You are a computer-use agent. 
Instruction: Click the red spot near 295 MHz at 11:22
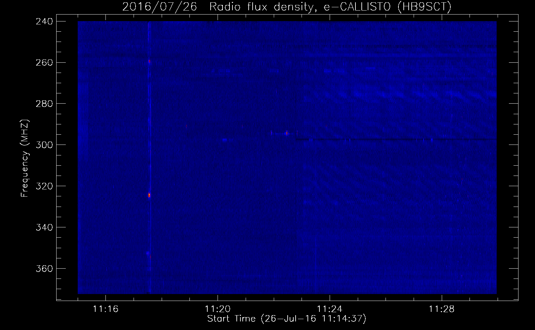pyautogui.click(x=287, y=133)
